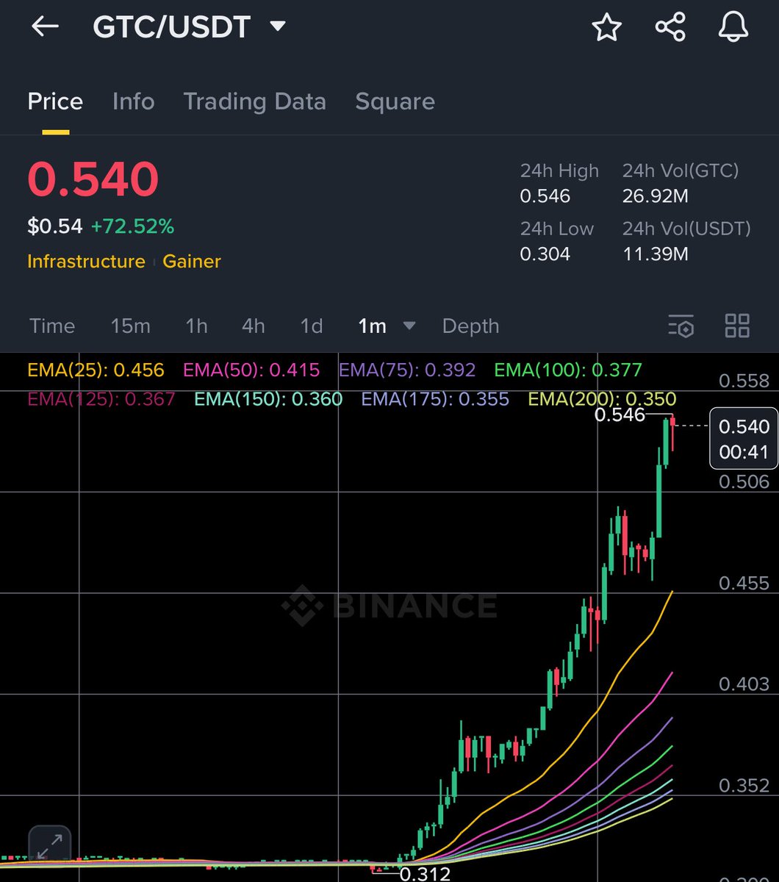
Task: Tap the EMA(75): 0.392 label
Action: tap(407, 370)
